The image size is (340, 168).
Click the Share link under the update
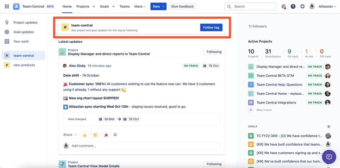68,135
